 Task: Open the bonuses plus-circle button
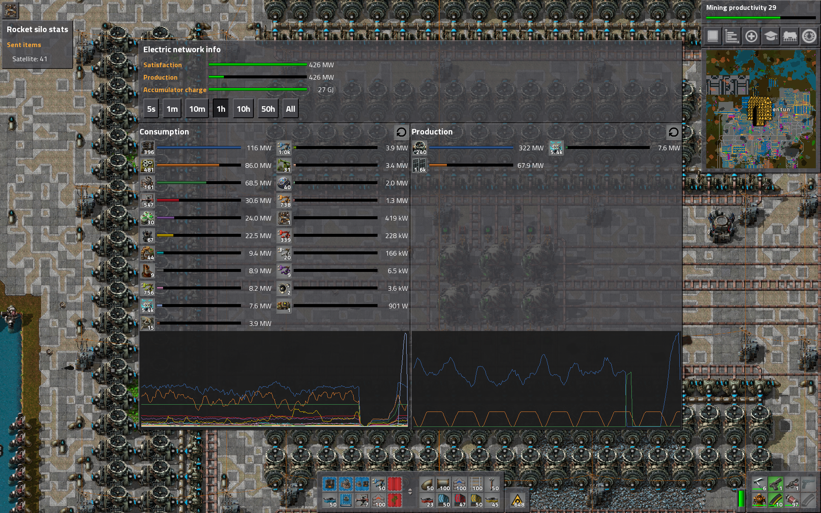[751, 36]
